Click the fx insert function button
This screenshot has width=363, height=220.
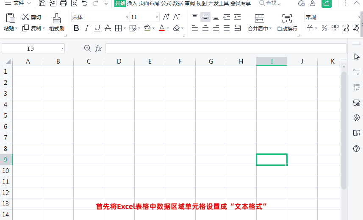(99, 48)
